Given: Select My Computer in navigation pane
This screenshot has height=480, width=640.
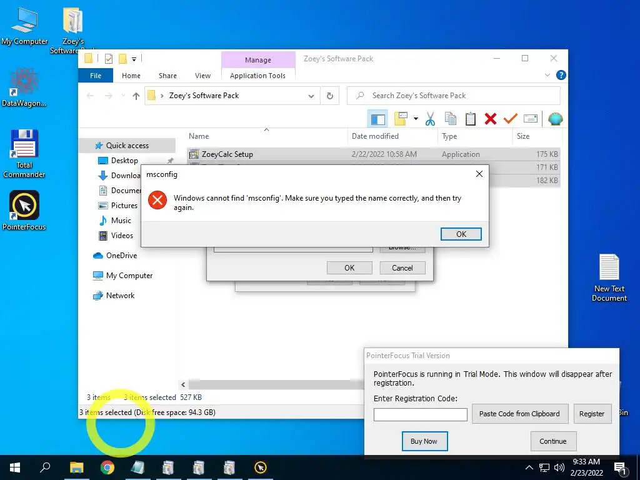Looking at the screenshot, I should coord(129,276).
